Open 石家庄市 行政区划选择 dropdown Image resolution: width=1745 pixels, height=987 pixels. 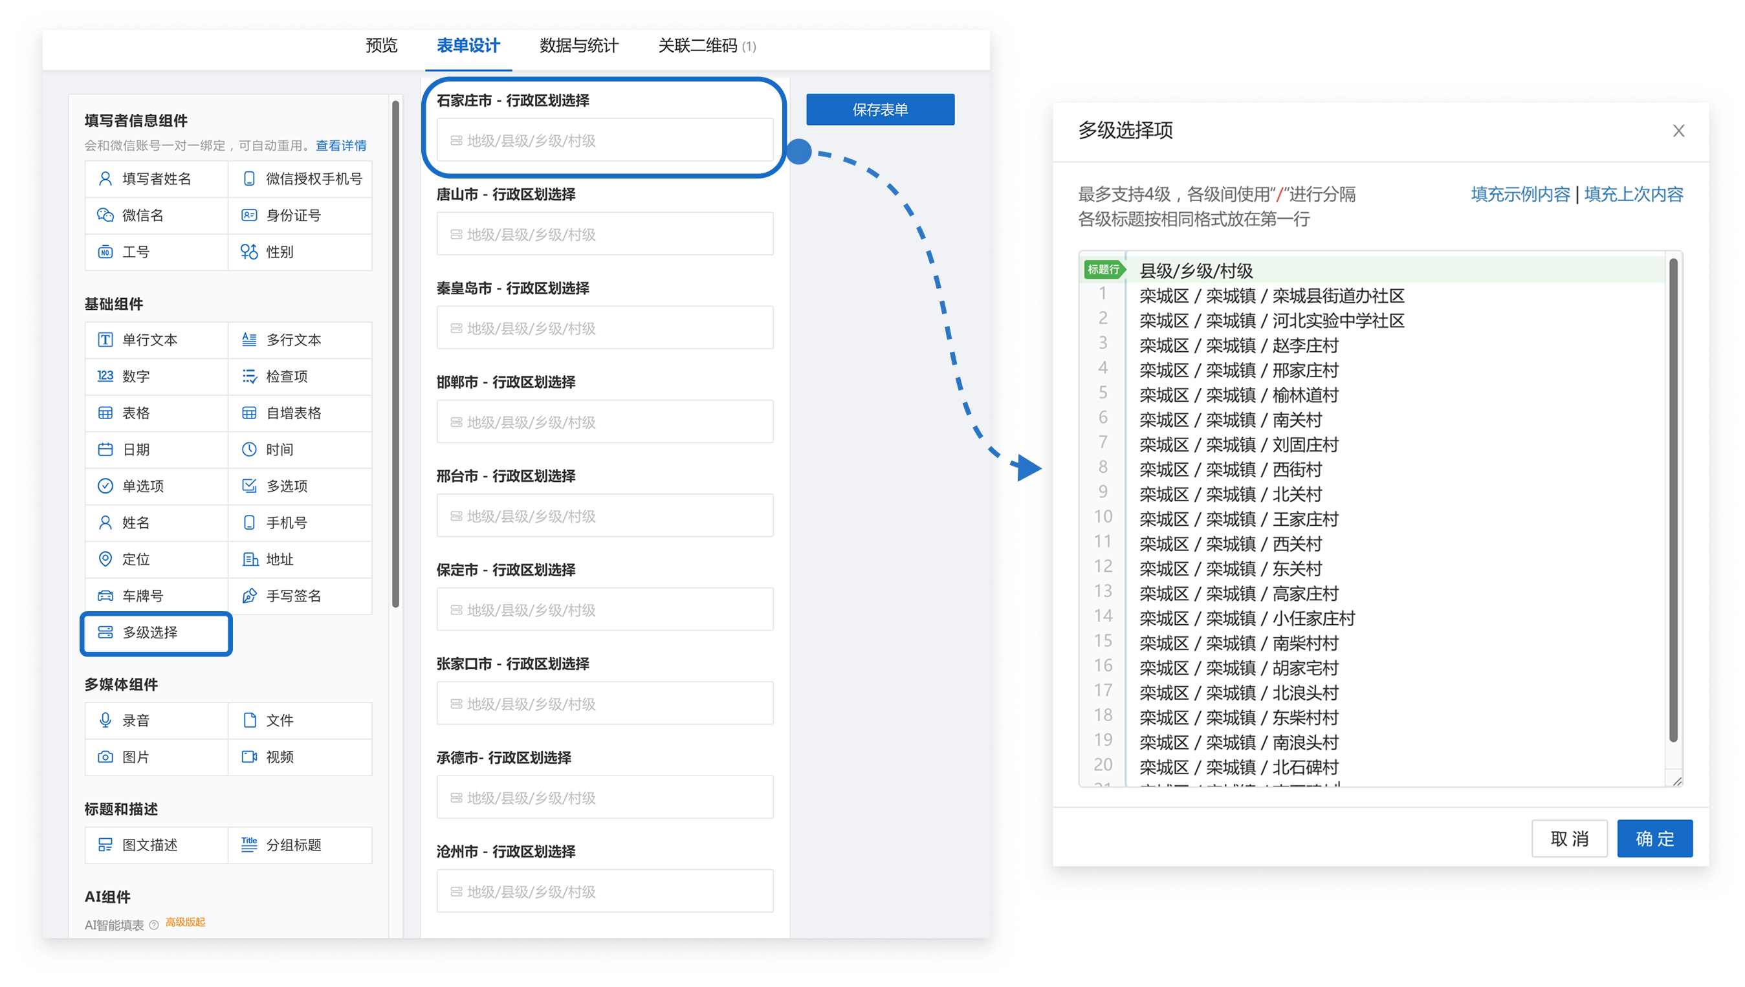(604, 140)
